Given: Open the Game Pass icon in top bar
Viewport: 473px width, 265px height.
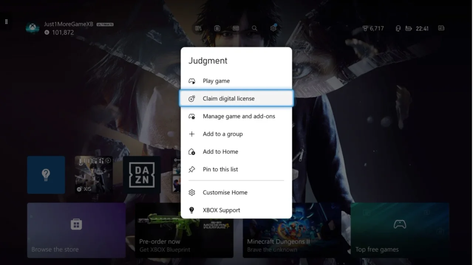Looking at the screenshot, I should tap(236, 28).
